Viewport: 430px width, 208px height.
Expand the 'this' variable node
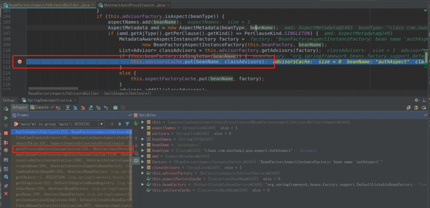(142, 122)
